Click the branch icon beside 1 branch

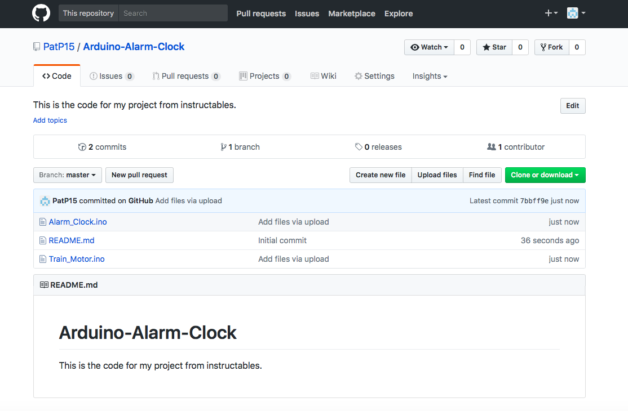click(x=223, y=147)
